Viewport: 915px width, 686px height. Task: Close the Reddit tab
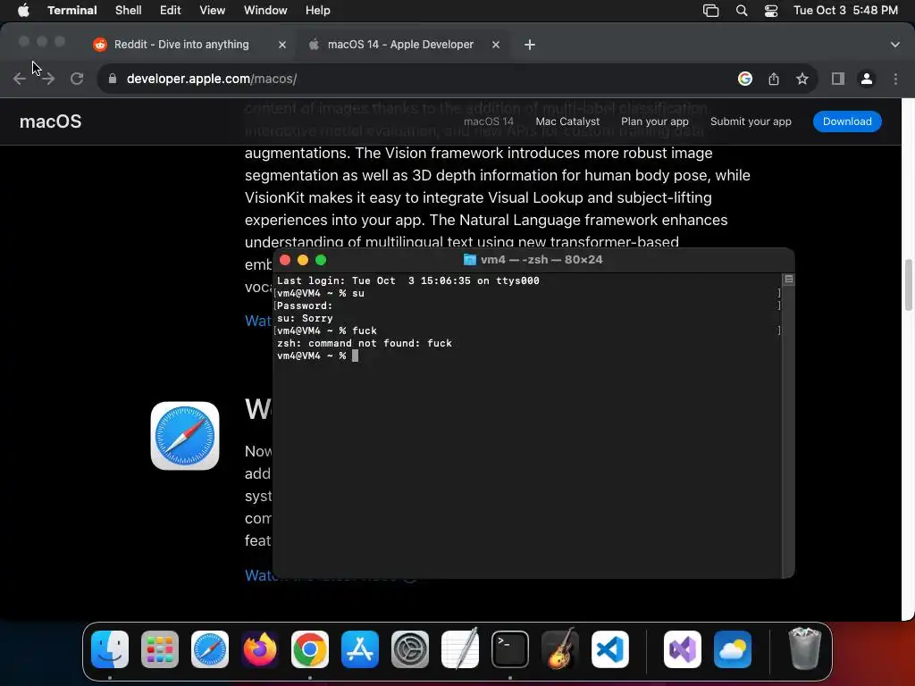[x=282, y=45]
